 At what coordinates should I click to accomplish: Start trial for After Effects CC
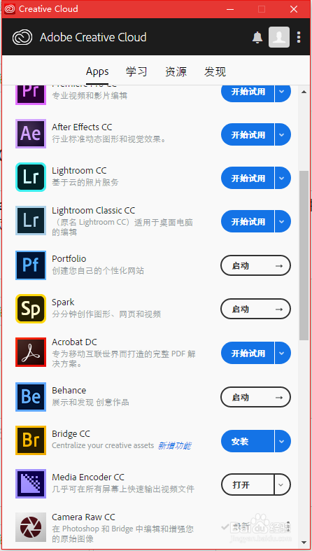pyautogui.click(x=248, y=134)
